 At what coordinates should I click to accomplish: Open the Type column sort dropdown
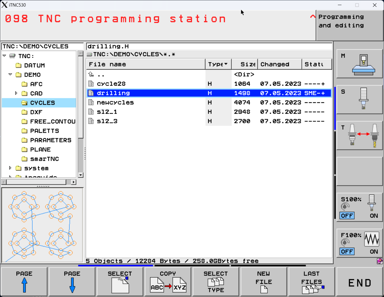[226, 64]
